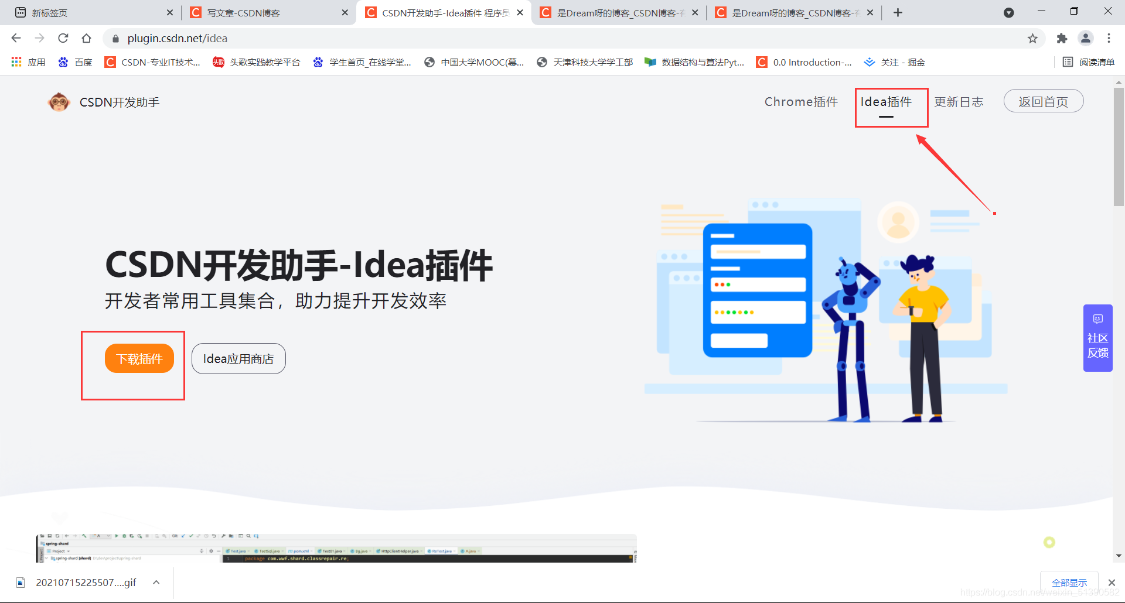Open the tab search dropdown button

(x=1008, y=12)
